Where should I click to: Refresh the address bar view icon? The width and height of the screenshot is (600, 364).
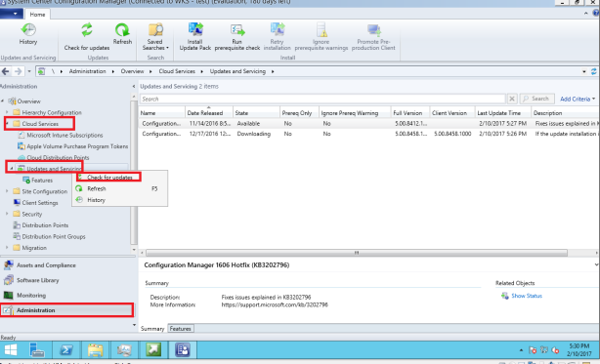(594, 71)
